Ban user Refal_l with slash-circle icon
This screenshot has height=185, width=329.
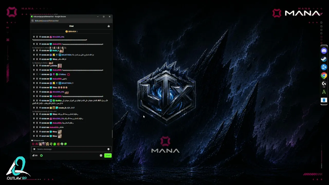coord(40,51)
